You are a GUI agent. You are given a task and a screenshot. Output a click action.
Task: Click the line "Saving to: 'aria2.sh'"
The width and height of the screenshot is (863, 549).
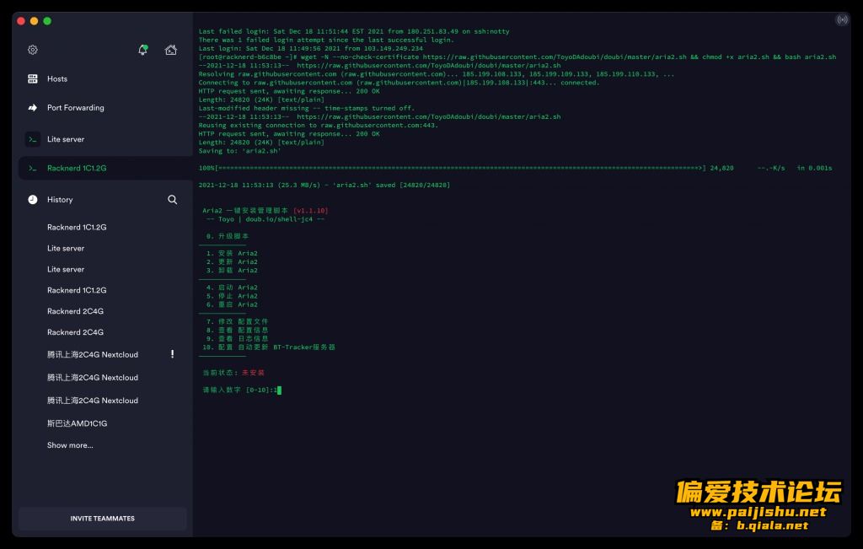coord(239,151)
